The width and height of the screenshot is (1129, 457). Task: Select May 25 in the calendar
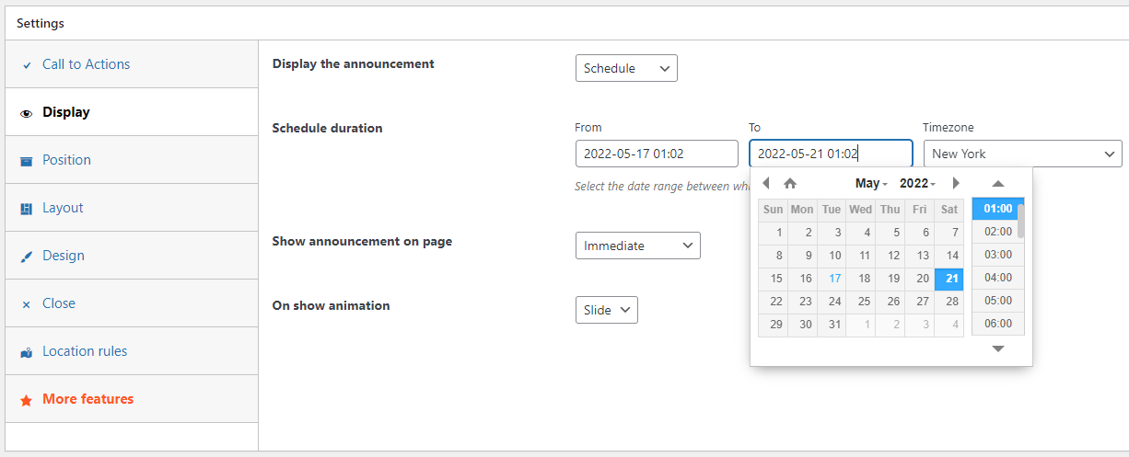[864, 302]
